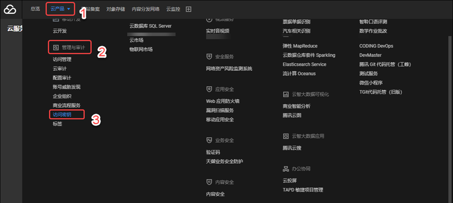Click the 云智大数据应用 category icon
The image size is (453, 203).
tap(285, 136)
